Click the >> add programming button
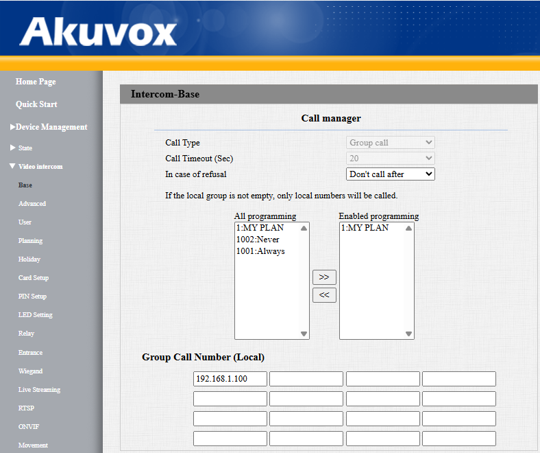 324,277
